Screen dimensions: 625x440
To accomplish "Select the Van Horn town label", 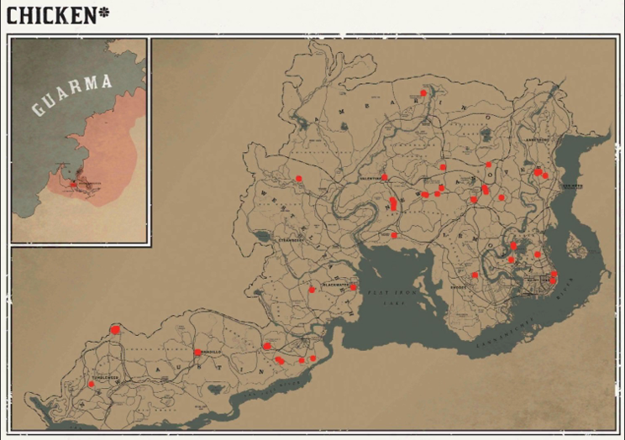I will pyautogui.click(x=571, y=186).
